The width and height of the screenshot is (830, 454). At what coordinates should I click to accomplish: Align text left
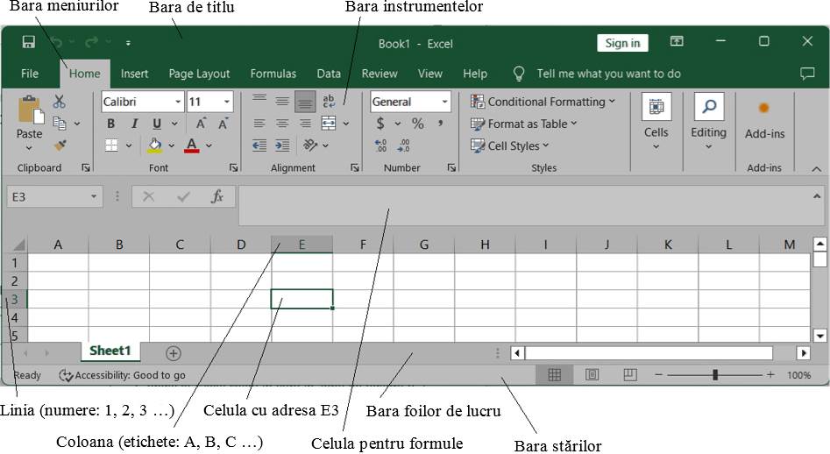click(259, 124)
